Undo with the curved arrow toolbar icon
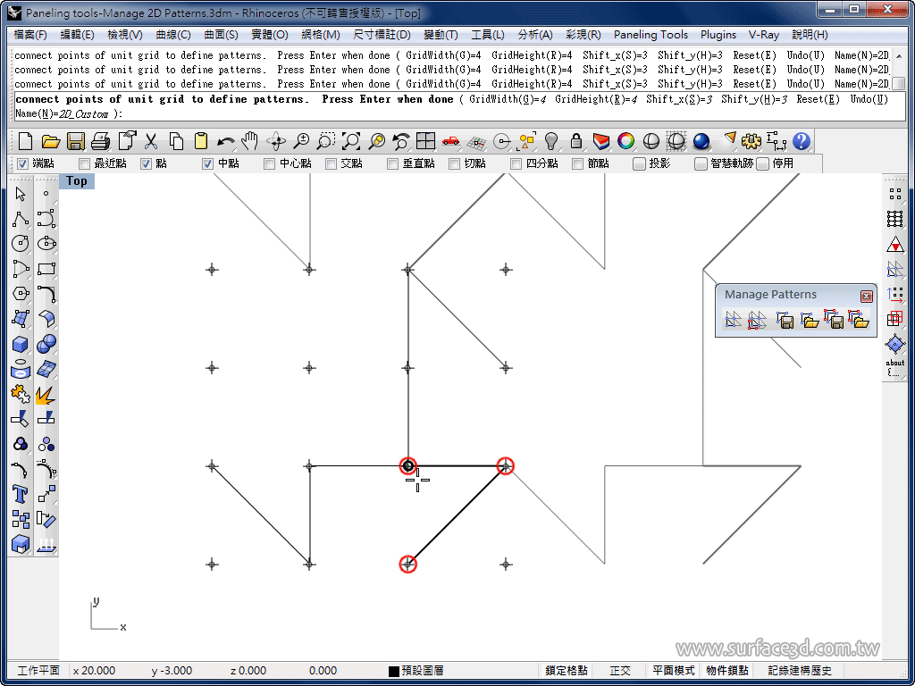This screenshot has height=686, width=915. click(226, 141)
